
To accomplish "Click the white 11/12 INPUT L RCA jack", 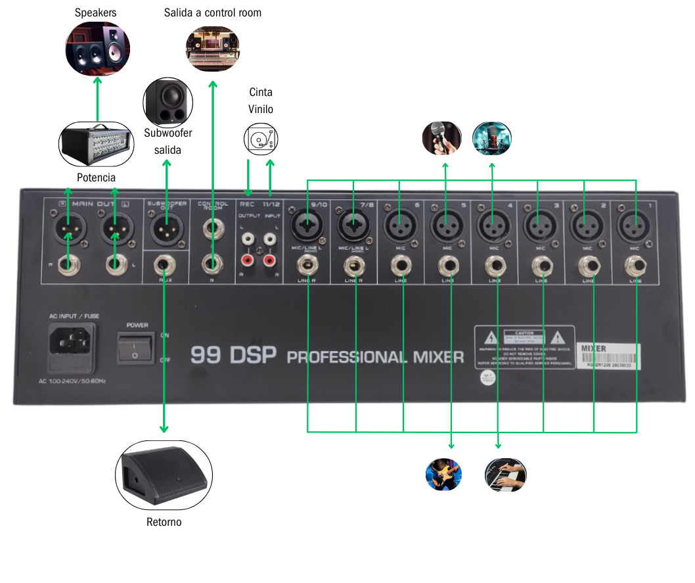I will [x=269, y=239].
